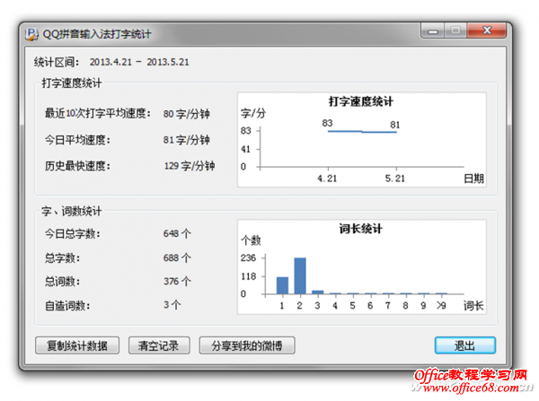Click the blue speed trend line
Image resolution: width=539 pixels, height=401 pixels.
click(x=362, y=132)
